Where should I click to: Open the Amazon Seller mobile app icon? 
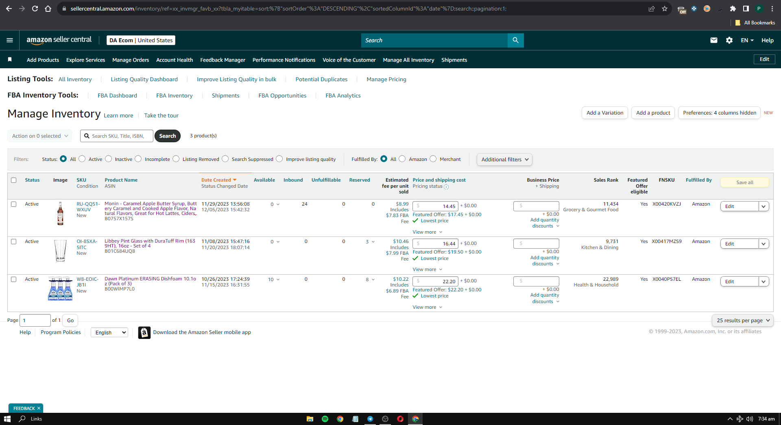click(144, 332)
